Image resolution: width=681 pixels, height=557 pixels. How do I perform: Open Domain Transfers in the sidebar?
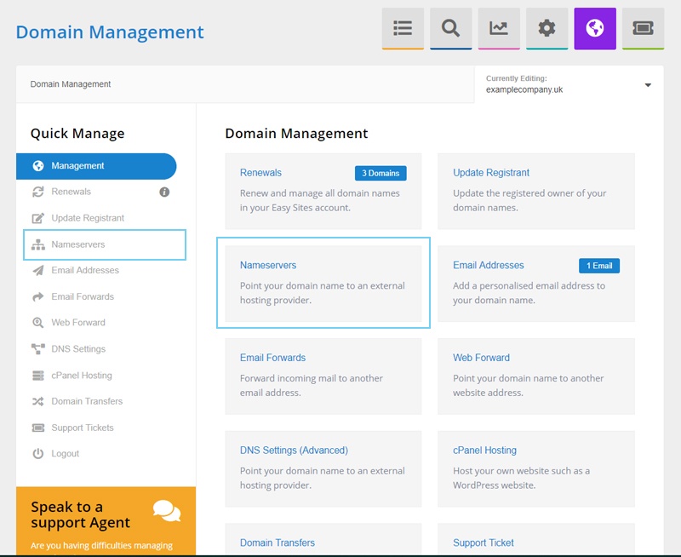87,401
